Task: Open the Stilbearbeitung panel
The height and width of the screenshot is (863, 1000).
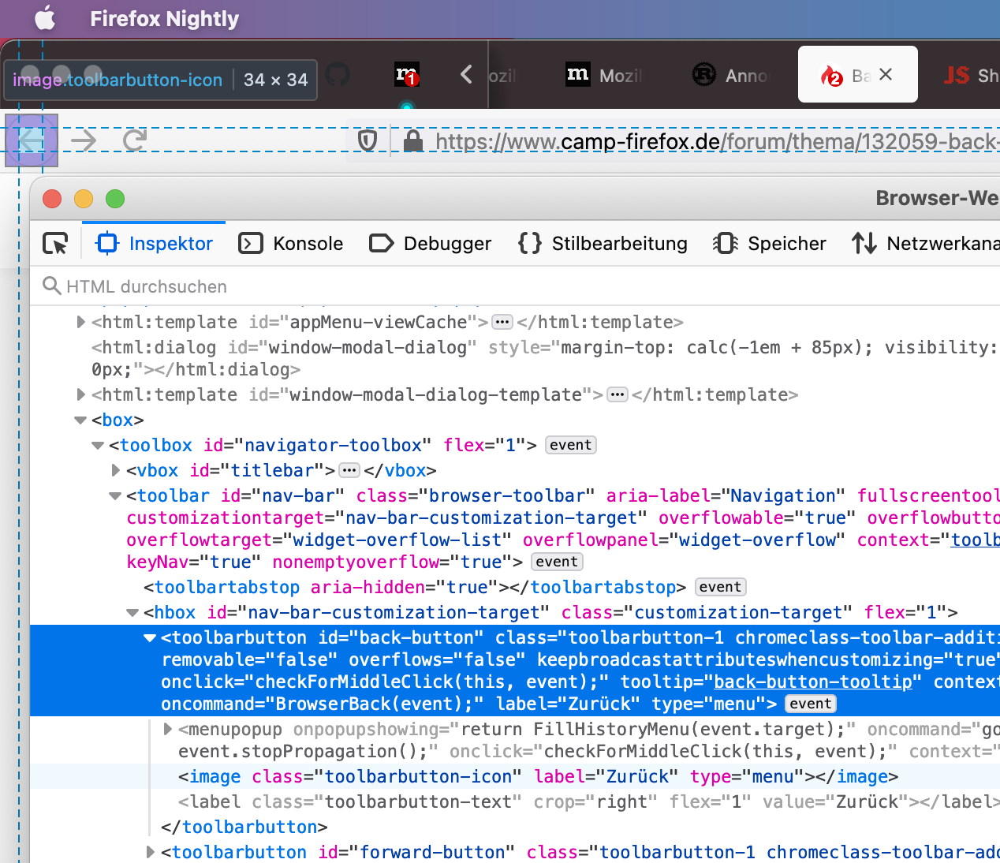Action: click(x=603, y=244)
